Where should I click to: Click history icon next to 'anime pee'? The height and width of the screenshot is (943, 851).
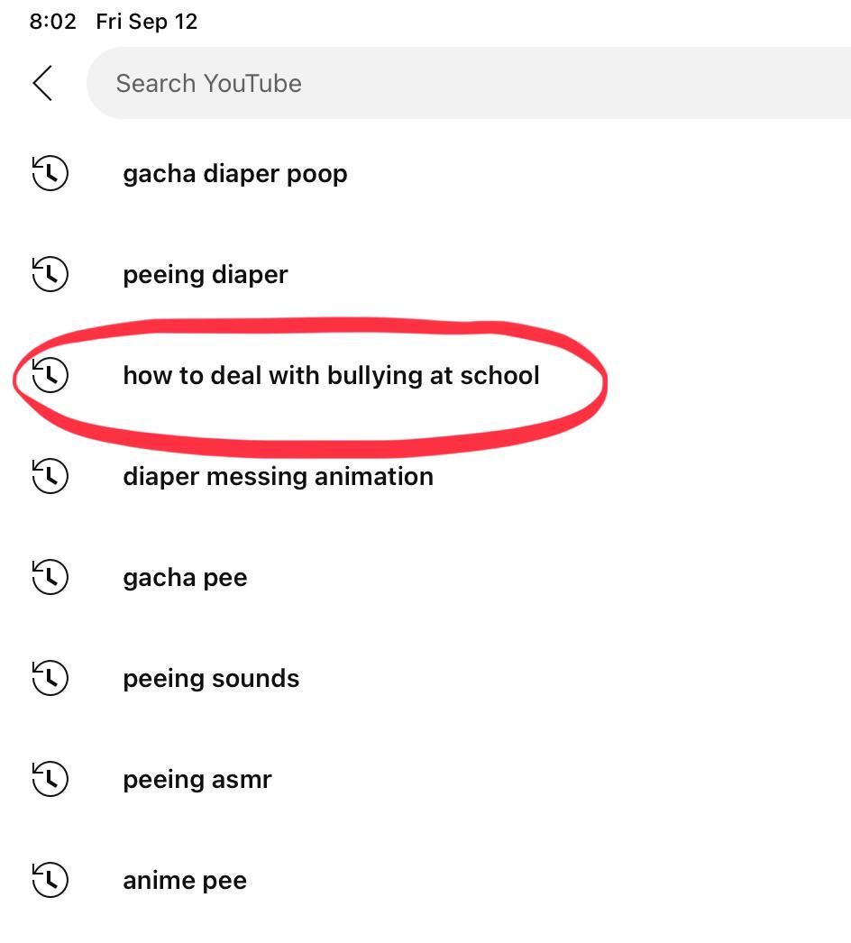pyautogui.click(x=50, y=881)
